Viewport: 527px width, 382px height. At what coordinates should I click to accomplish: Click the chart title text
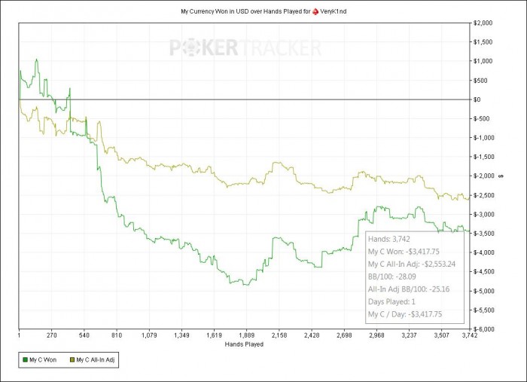coord(263,11)
